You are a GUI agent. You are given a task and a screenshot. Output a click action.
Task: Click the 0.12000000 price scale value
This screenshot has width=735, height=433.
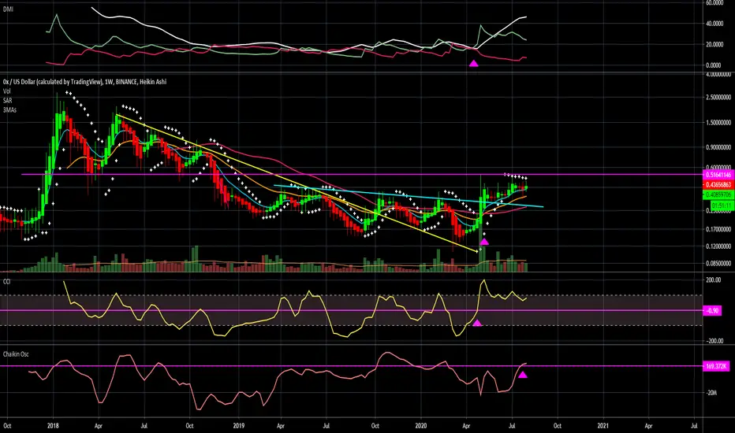click(x=718, y=246)
